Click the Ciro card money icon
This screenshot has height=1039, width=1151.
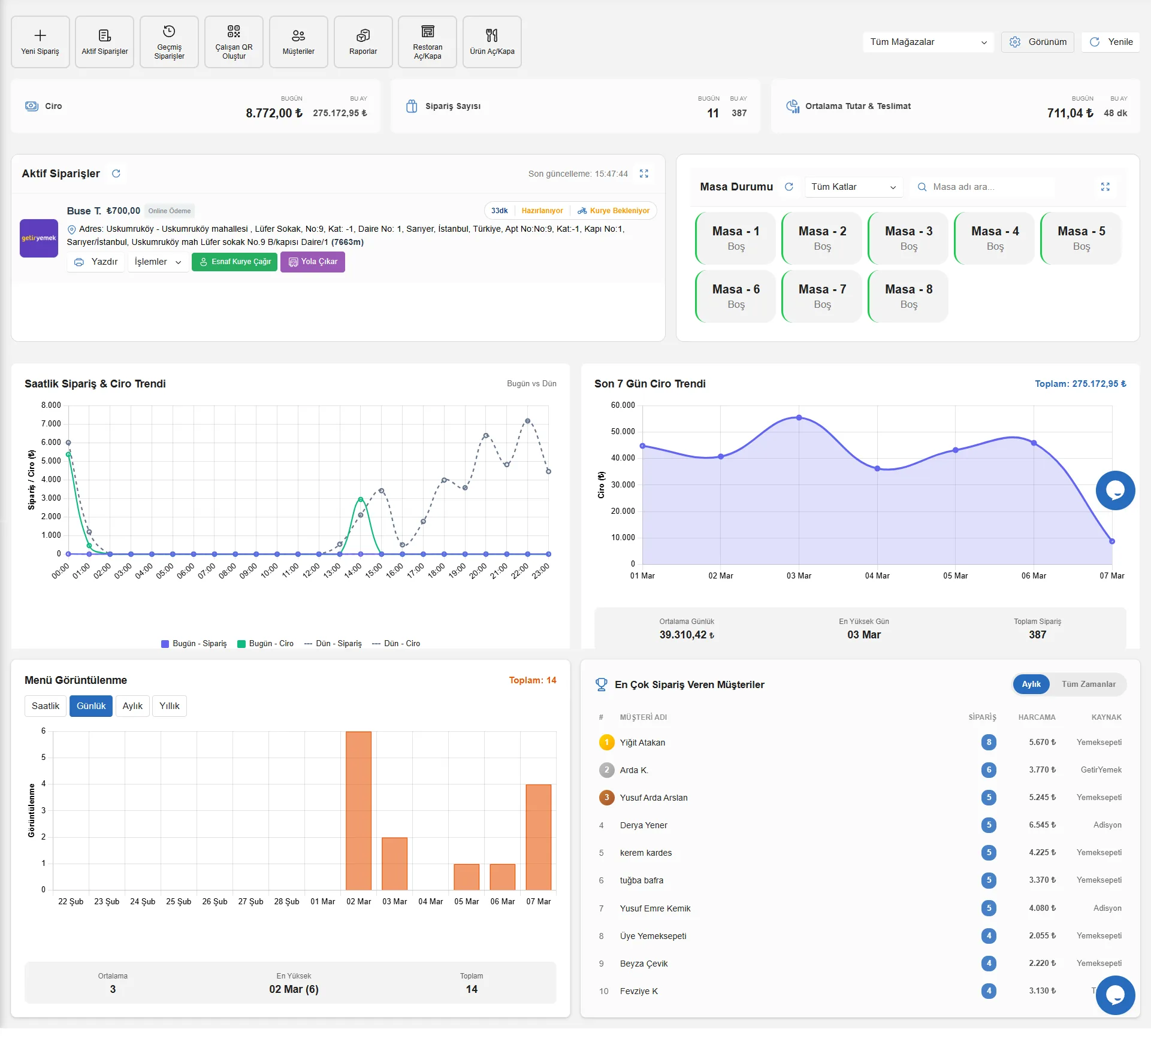[32, 106]
